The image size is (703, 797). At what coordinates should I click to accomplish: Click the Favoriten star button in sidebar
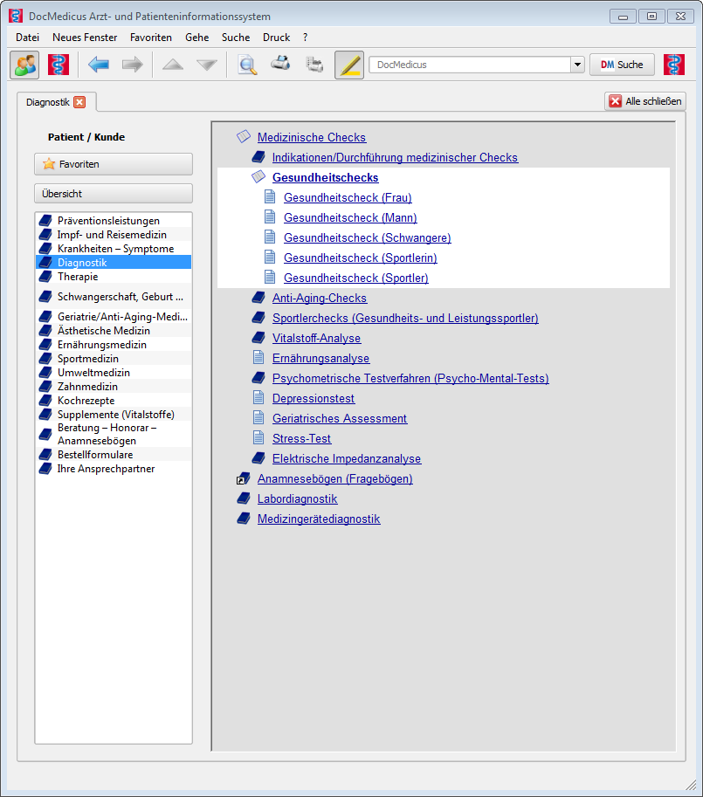(x=114, y=164)
